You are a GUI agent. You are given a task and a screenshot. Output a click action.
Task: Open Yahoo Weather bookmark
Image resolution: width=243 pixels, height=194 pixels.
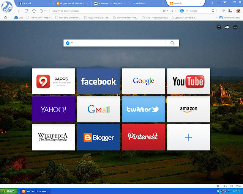(125, 18)
